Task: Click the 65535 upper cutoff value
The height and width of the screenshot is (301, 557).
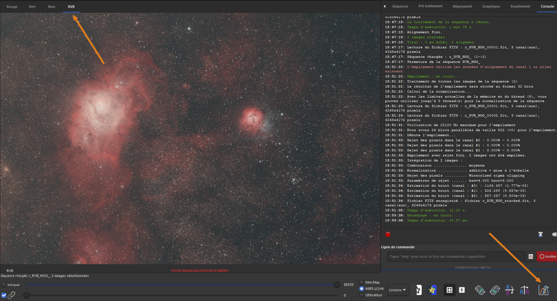Action: click(349, 285)
